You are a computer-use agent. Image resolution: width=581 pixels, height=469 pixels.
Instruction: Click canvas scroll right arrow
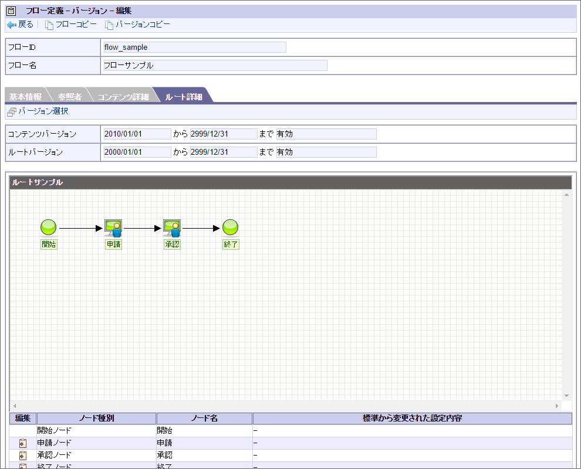[x=557, y=406]
